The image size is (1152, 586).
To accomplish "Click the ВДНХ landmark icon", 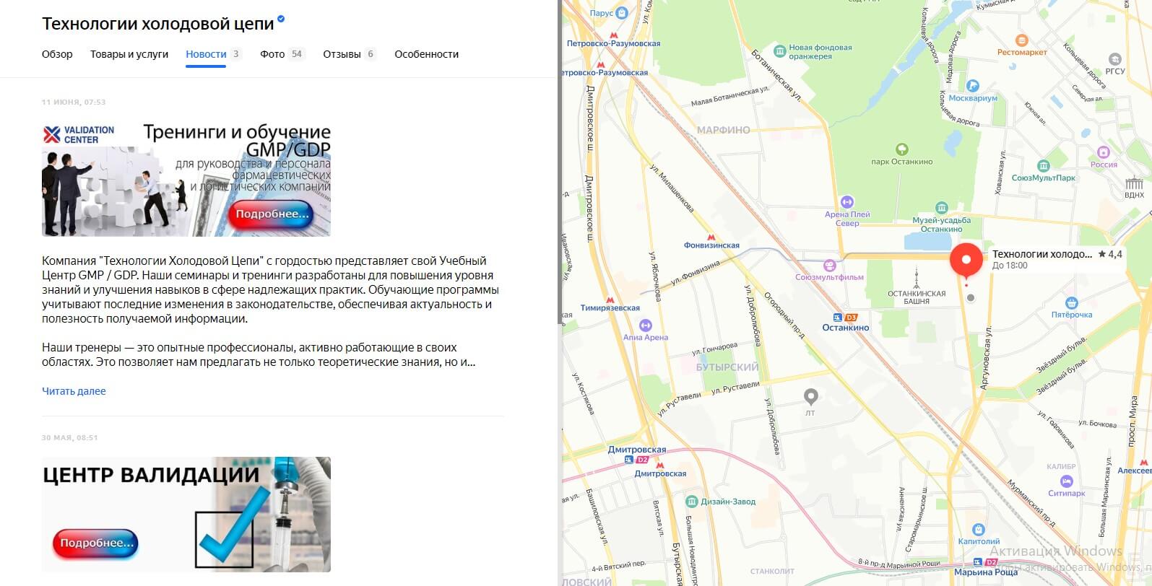I will click(1134, 182).
